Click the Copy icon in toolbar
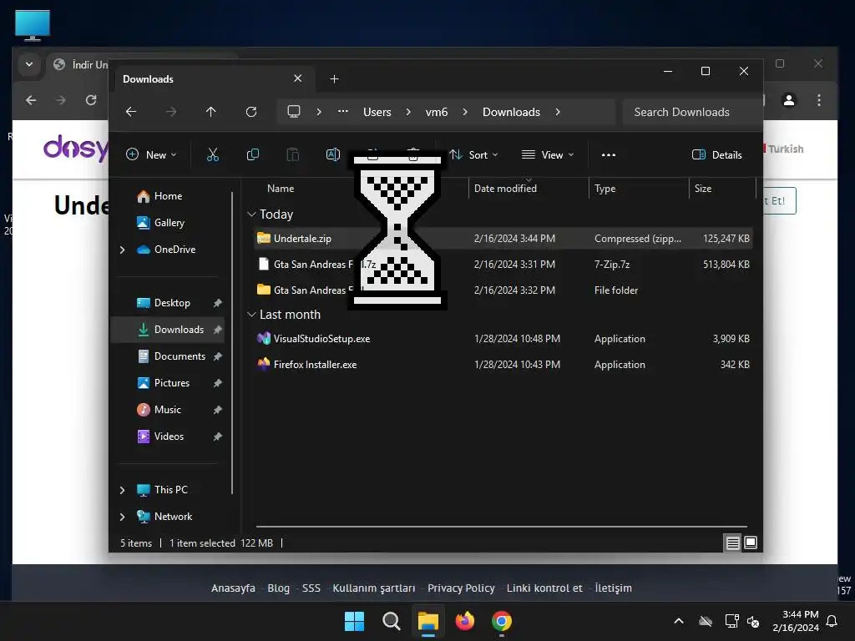 [x=252, y=154]
